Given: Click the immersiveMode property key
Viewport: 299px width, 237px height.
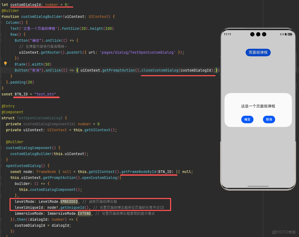Looking at the screenshot, I should tap(29, 214).
